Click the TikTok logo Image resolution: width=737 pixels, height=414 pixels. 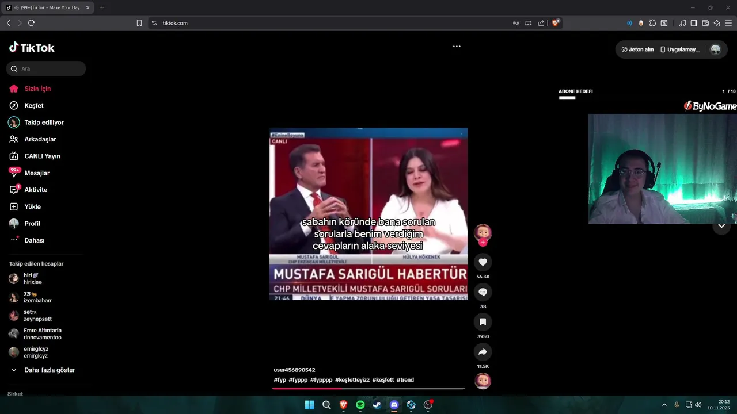[x=32, y=48]
